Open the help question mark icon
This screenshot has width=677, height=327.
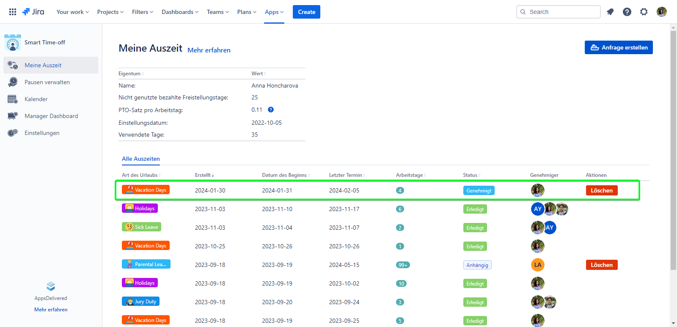pyautogui.click(x=627, y=12)
